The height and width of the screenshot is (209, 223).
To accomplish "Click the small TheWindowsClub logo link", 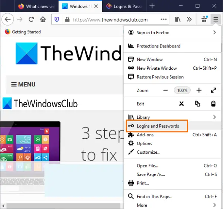I will (40, 103).
